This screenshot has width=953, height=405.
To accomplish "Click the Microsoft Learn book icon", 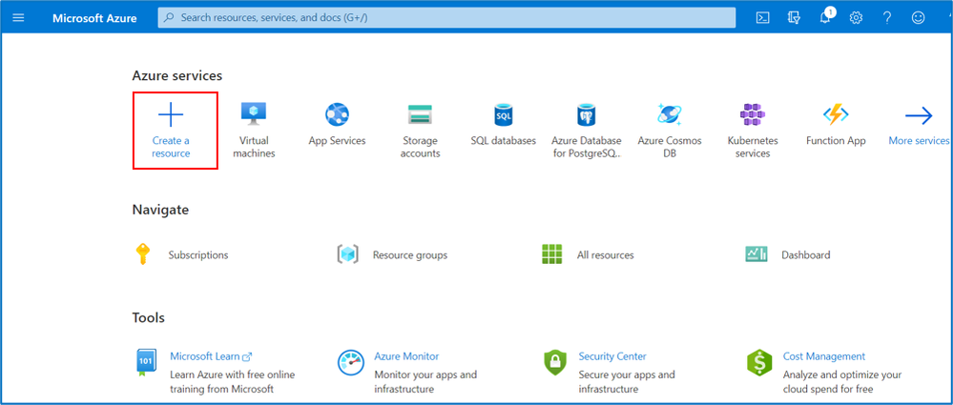I will pos(145,362).
